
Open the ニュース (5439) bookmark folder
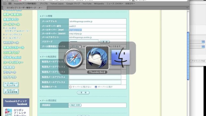pos(115,4)
